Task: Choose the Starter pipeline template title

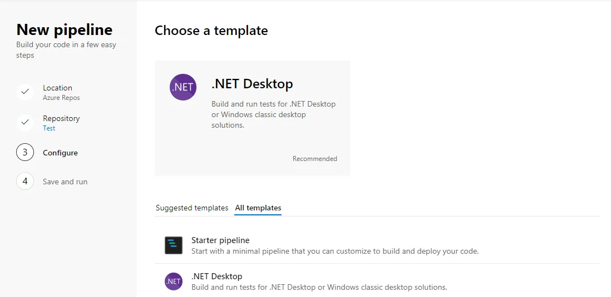Action: (220, 240)
